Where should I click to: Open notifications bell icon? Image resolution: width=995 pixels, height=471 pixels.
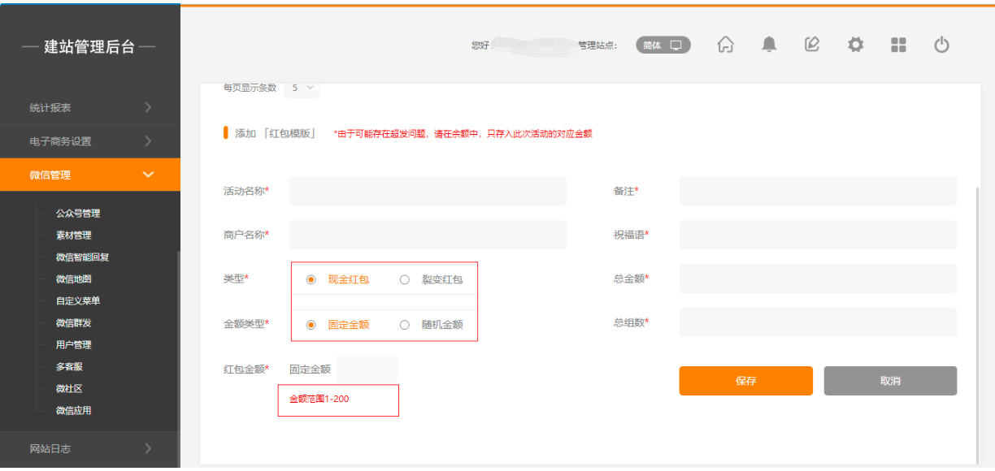(768, 45)
